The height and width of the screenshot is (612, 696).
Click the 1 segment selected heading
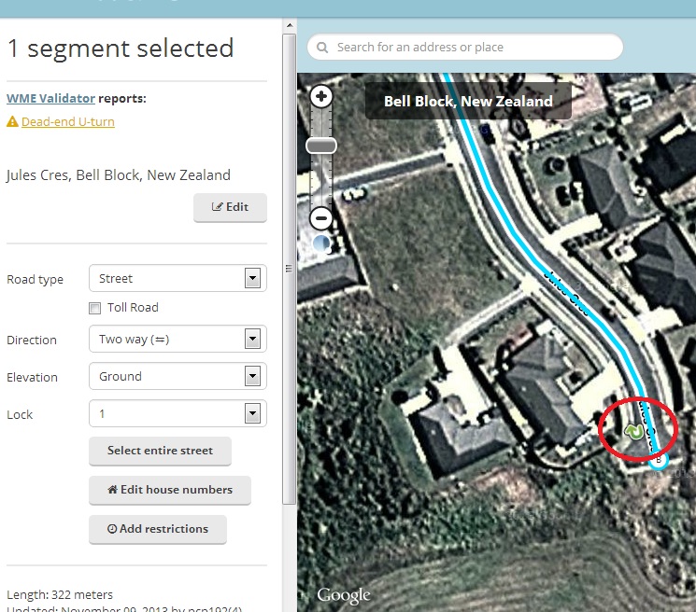coord(121,49)
